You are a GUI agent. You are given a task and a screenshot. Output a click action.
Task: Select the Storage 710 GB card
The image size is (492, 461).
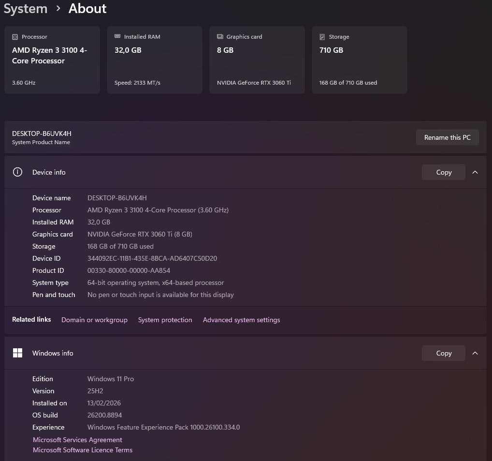(360, 60)
